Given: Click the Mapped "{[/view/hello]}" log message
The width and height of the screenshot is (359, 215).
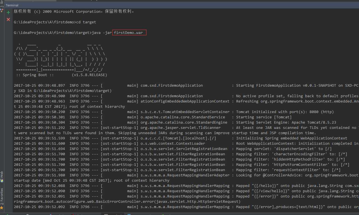Looking at the screenshot, I should 297,191.
